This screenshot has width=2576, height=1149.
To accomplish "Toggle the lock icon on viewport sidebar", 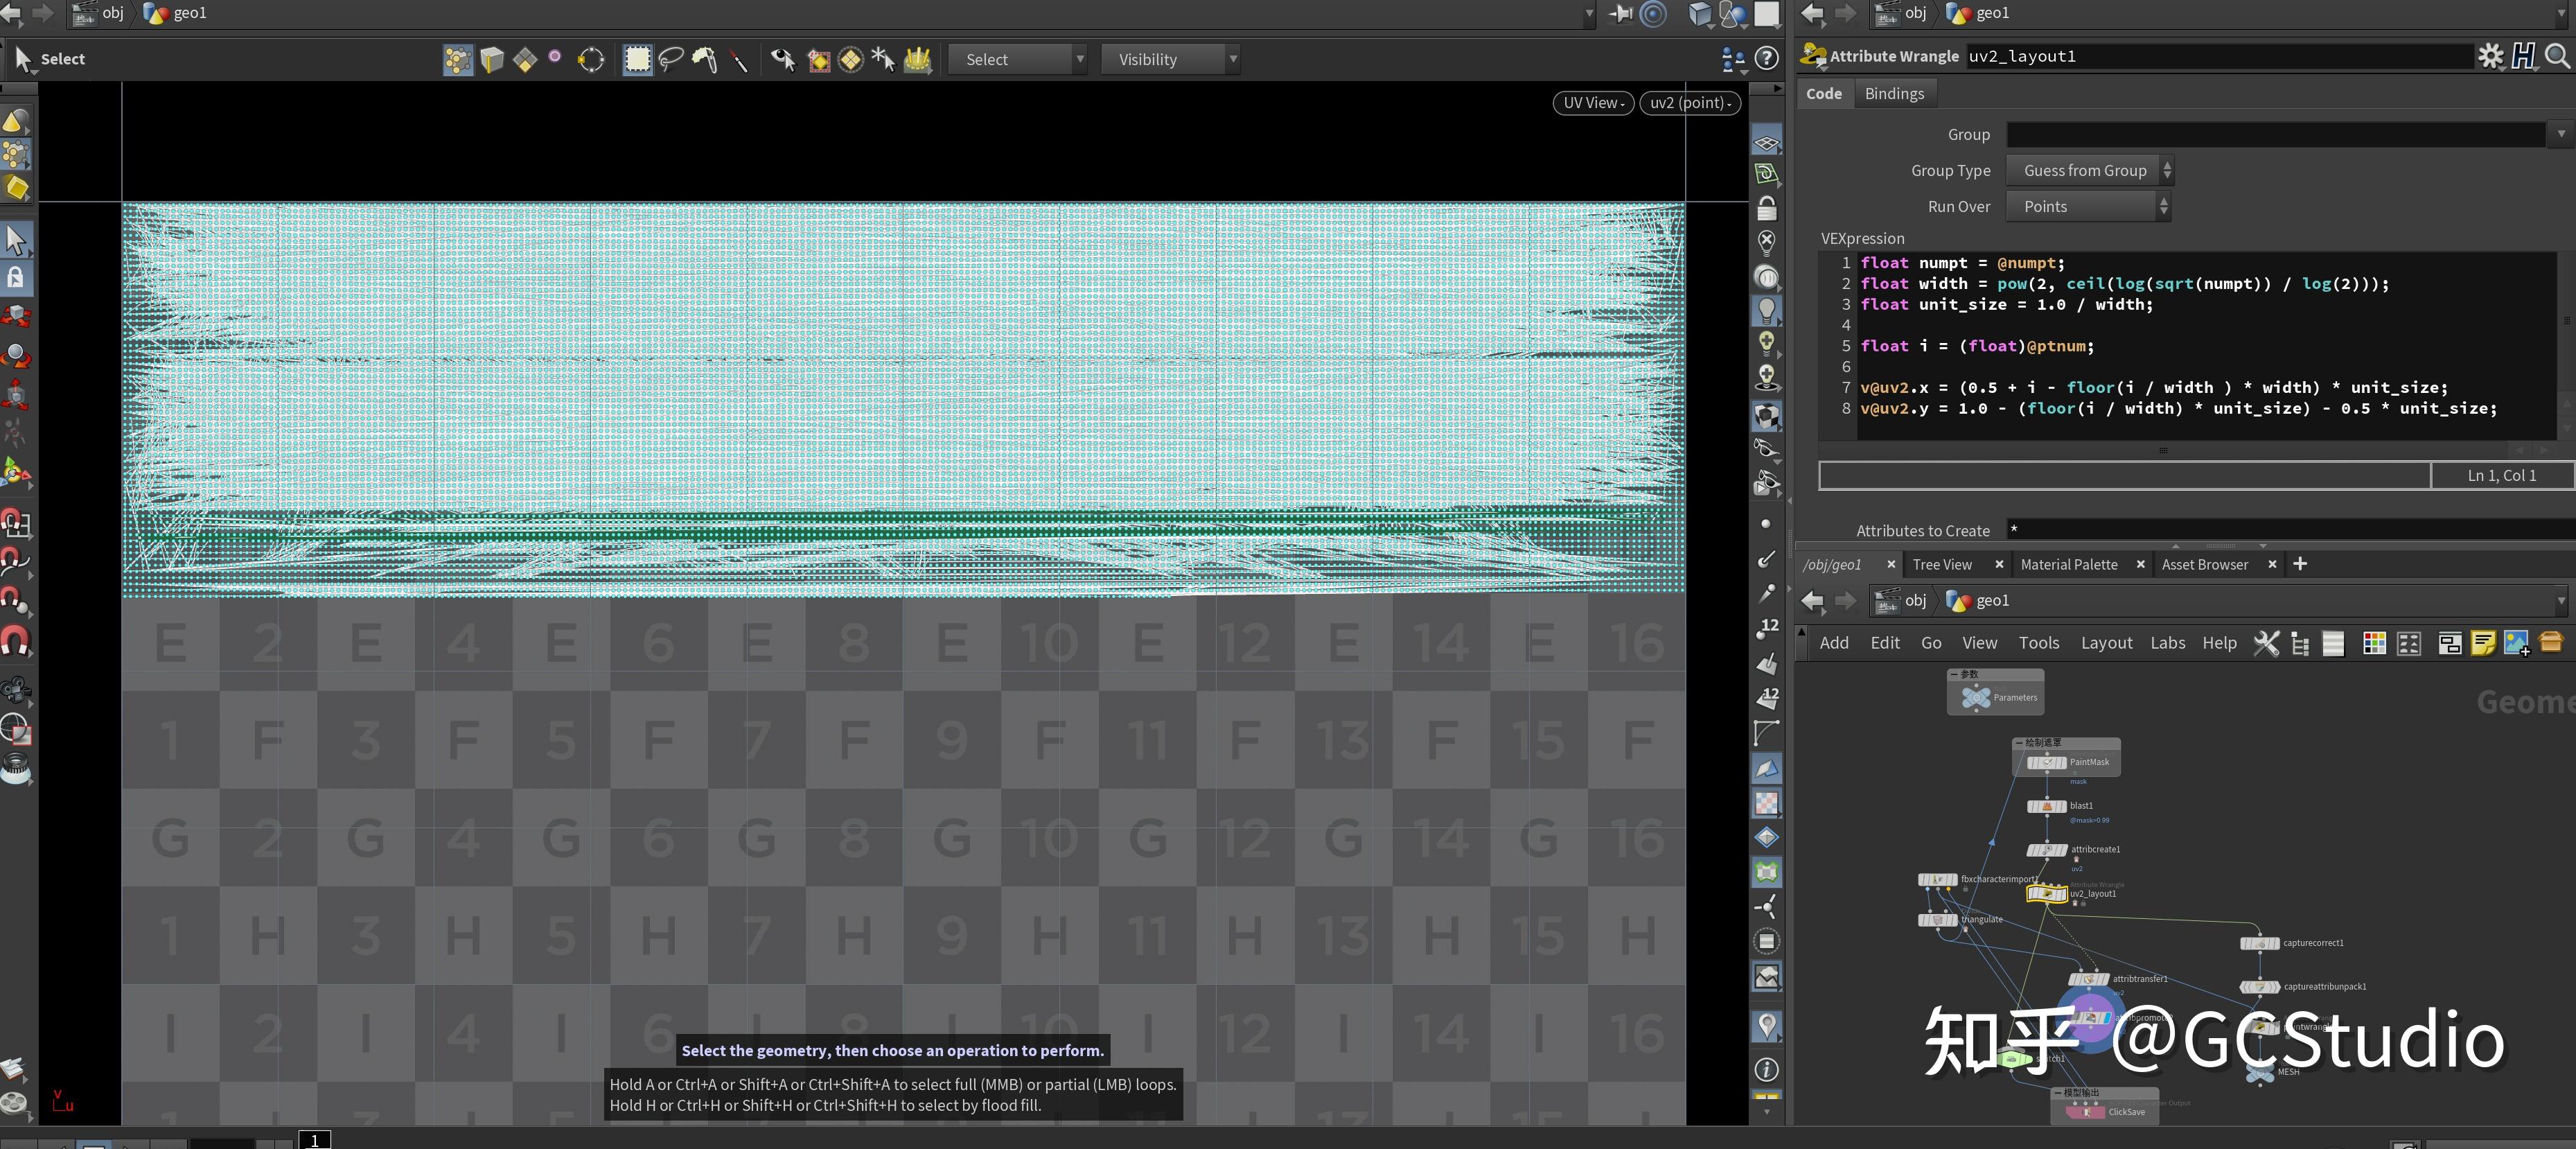I will 1767,209.
